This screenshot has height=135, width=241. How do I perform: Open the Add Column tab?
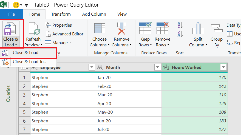(x=94, y=14)
